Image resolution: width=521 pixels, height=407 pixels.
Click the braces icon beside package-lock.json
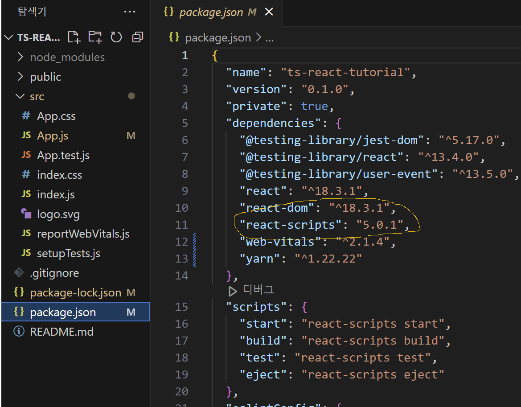(x=19, y=292)
